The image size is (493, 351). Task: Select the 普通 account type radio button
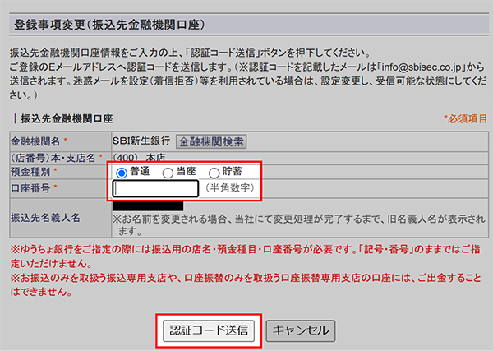point(122,173)
